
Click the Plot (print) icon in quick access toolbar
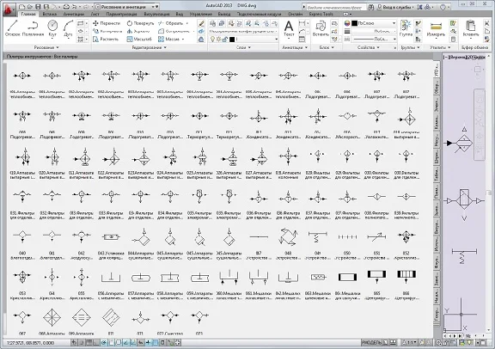coord(66,7)
